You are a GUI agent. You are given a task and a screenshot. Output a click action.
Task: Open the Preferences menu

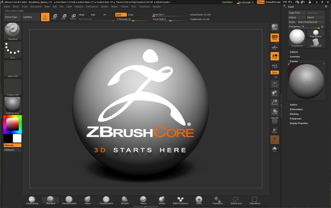tap(92, 7)
